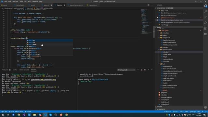Click the unsaved dot on the client.ts tab
This screenshot has height=117, width=208.
[65, 5]
